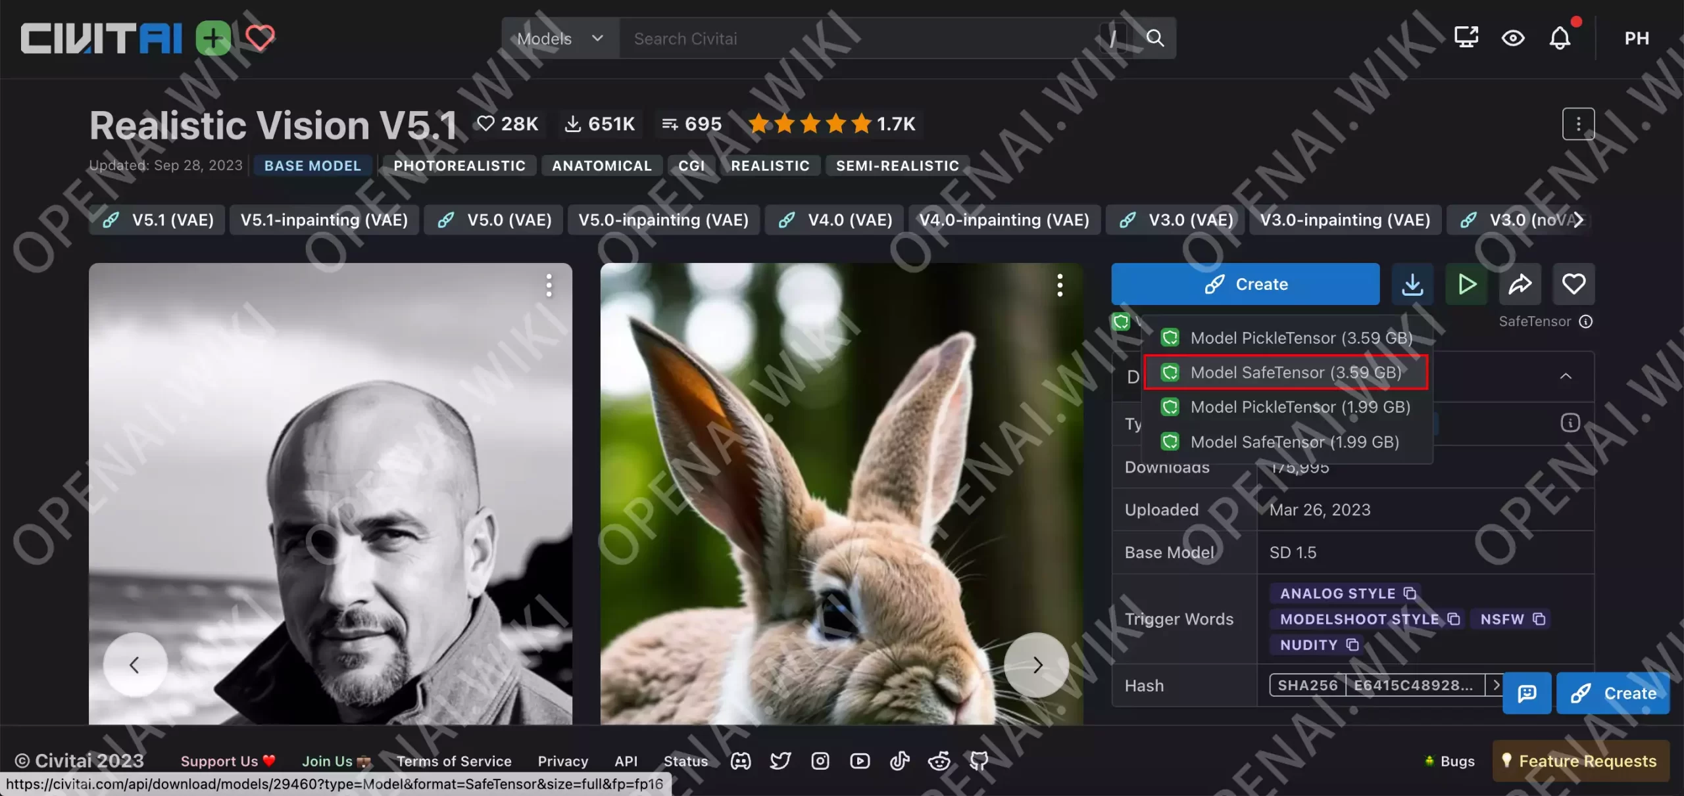Click the red heart support icon

pos(260,37)
